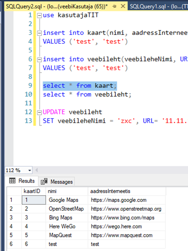The height and width of the screenshot is (251, 188).
Task: Click the https://www.openstreetmap.org cell
Action: tap(126, 209)
